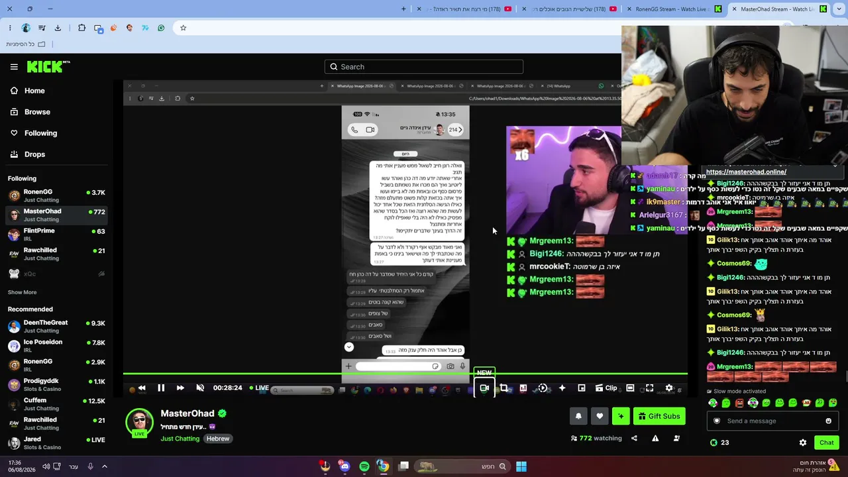Expand the followed channels with Show more
The width and height of the screenshot is (848, 477).
click(x=22, y=292)
